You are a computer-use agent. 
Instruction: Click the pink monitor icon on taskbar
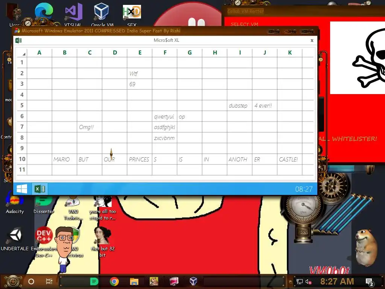(174, 281)
